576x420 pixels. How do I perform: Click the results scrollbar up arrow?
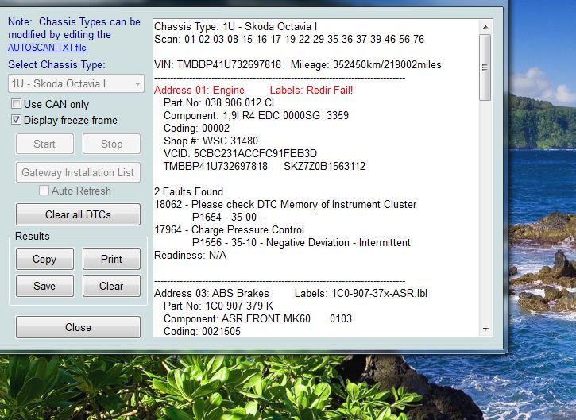(485, 27)
